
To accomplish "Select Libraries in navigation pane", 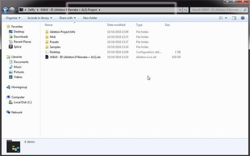I will [x=17, y=57].
